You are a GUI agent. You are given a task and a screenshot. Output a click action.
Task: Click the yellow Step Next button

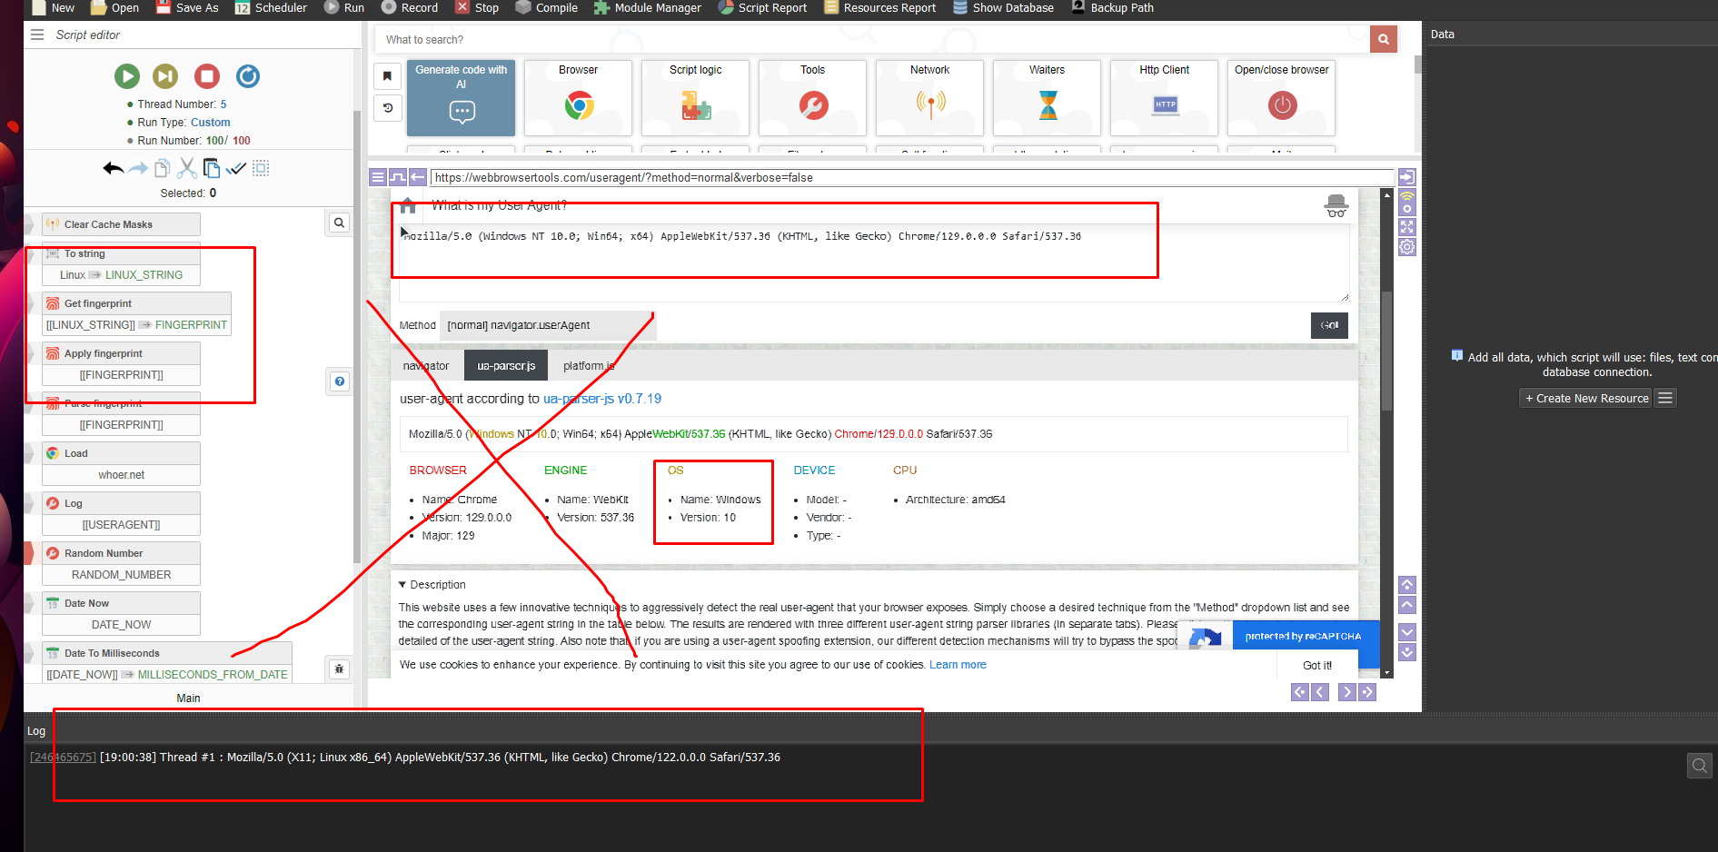point(165,76)
